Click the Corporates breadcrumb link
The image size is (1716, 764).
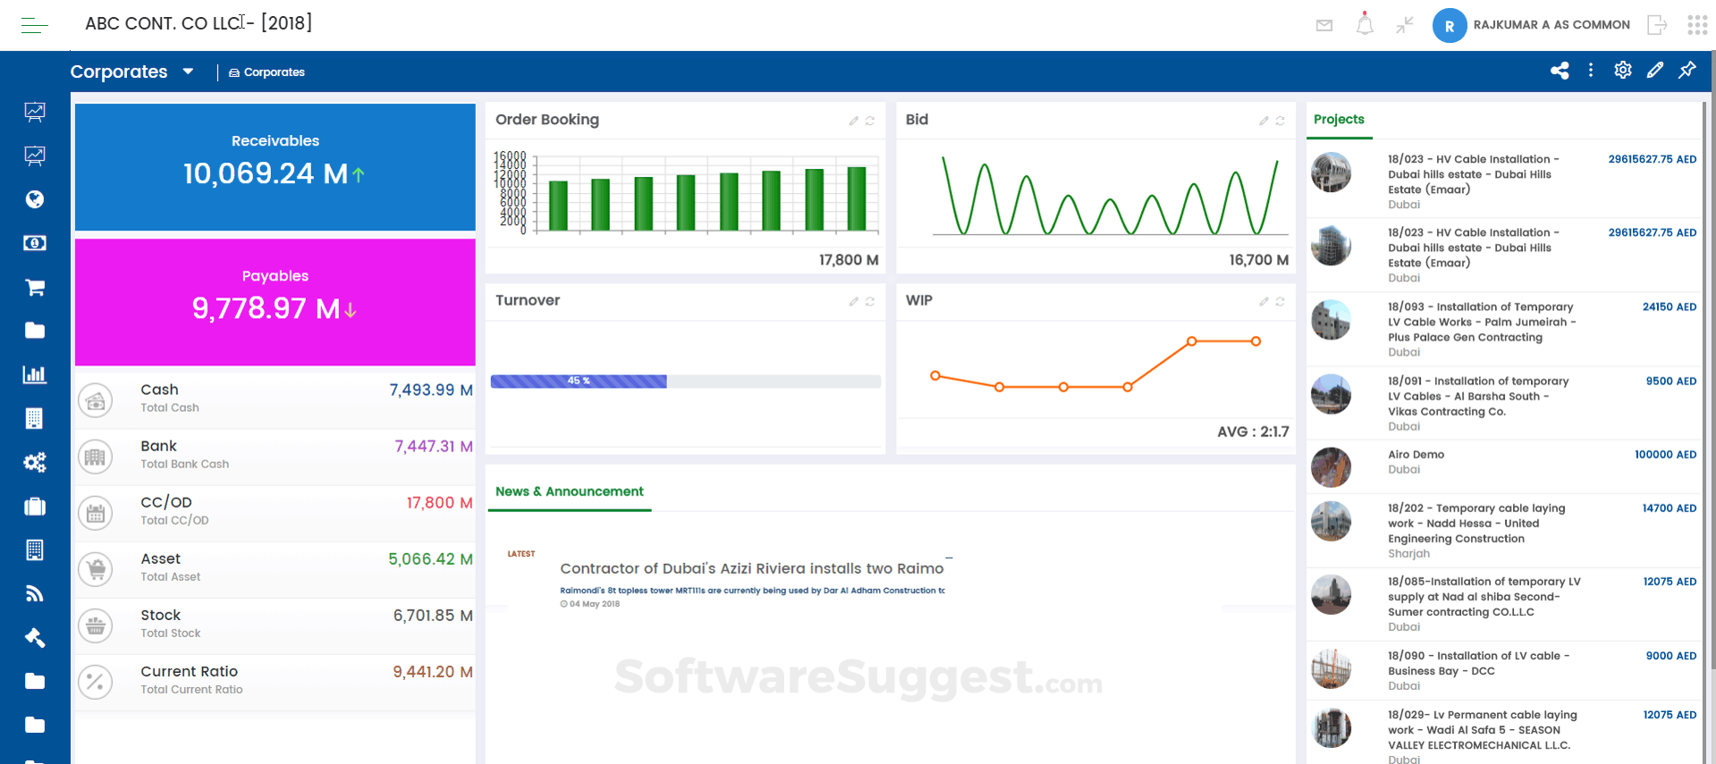pos(267,72)
